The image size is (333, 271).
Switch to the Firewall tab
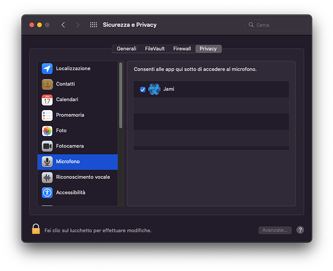182,49
